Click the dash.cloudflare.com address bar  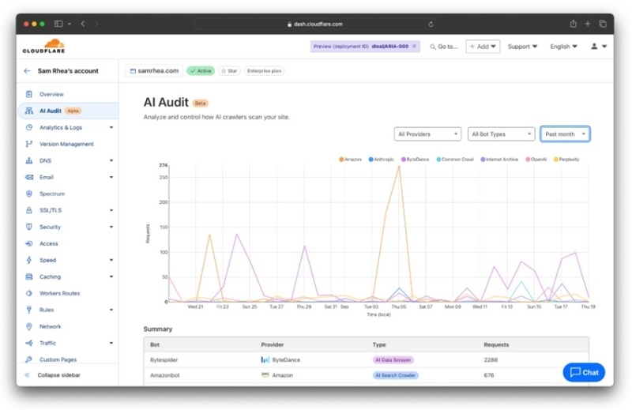point(314,24)
